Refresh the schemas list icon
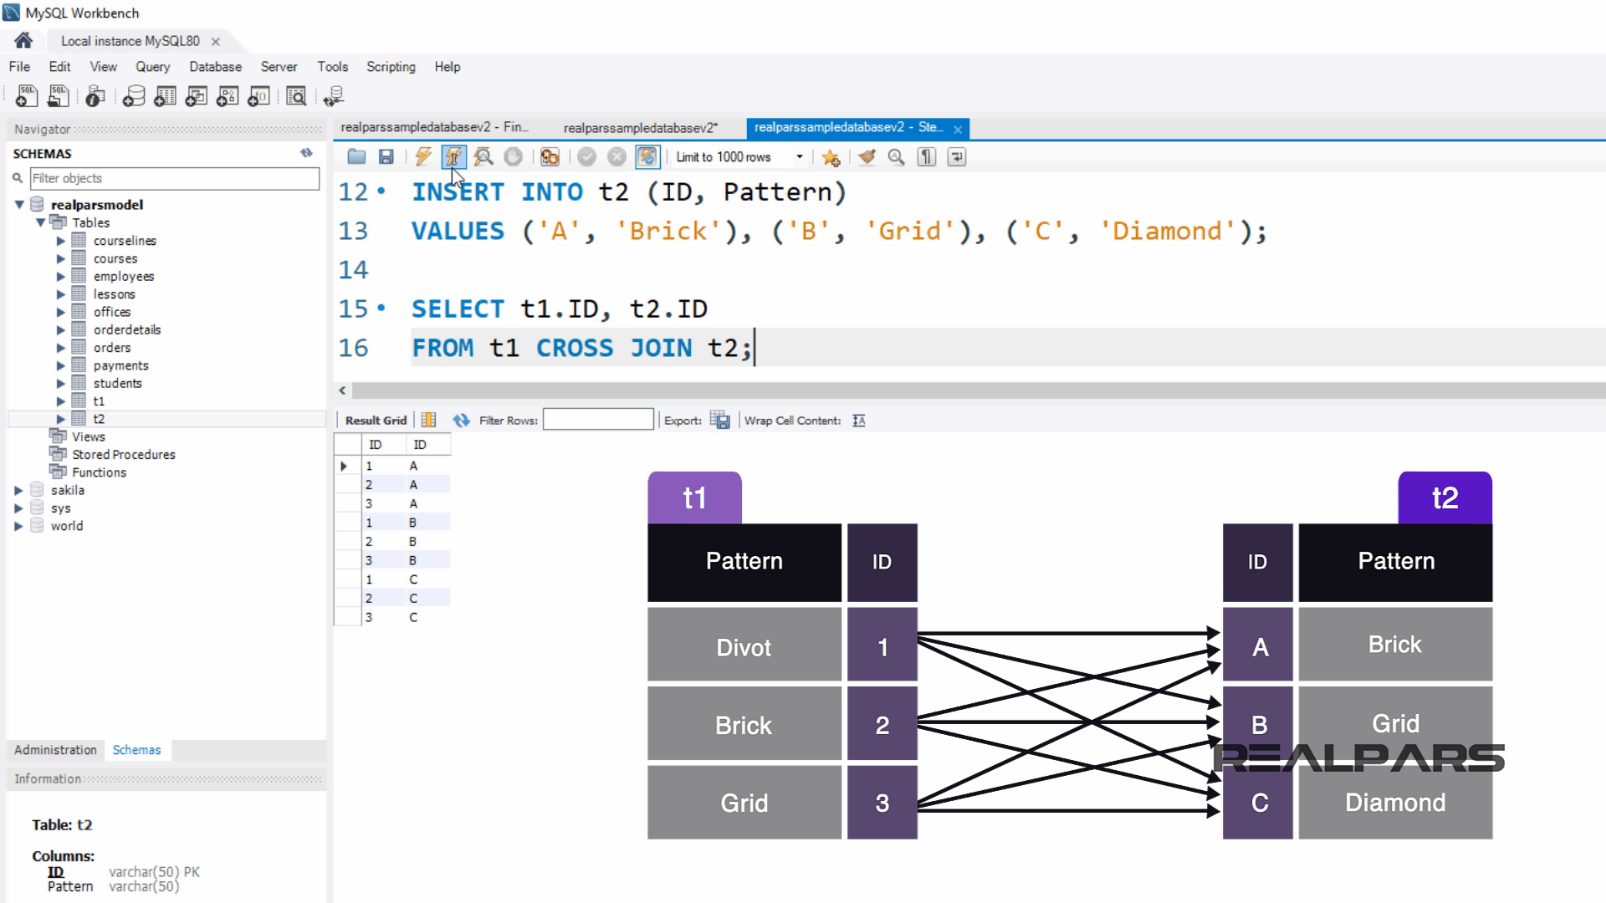 [306, 153]
